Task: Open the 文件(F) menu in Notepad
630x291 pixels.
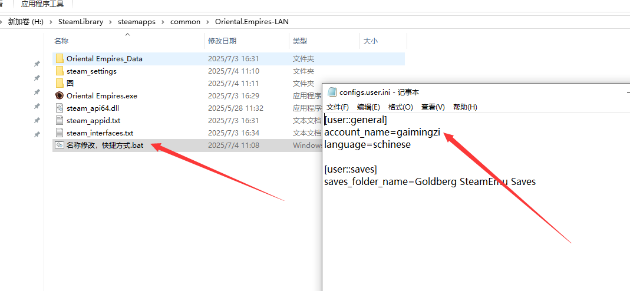Action: (338, 107)
